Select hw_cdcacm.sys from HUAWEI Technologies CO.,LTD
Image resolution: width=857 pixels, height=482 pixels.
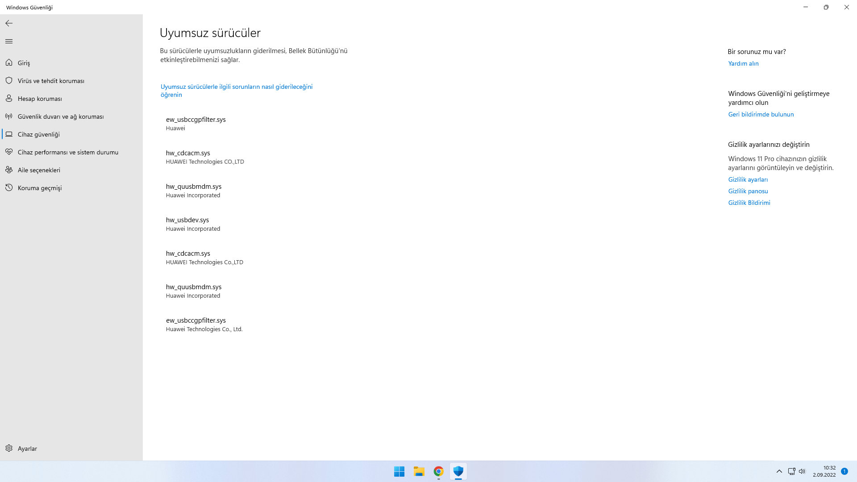205,157
